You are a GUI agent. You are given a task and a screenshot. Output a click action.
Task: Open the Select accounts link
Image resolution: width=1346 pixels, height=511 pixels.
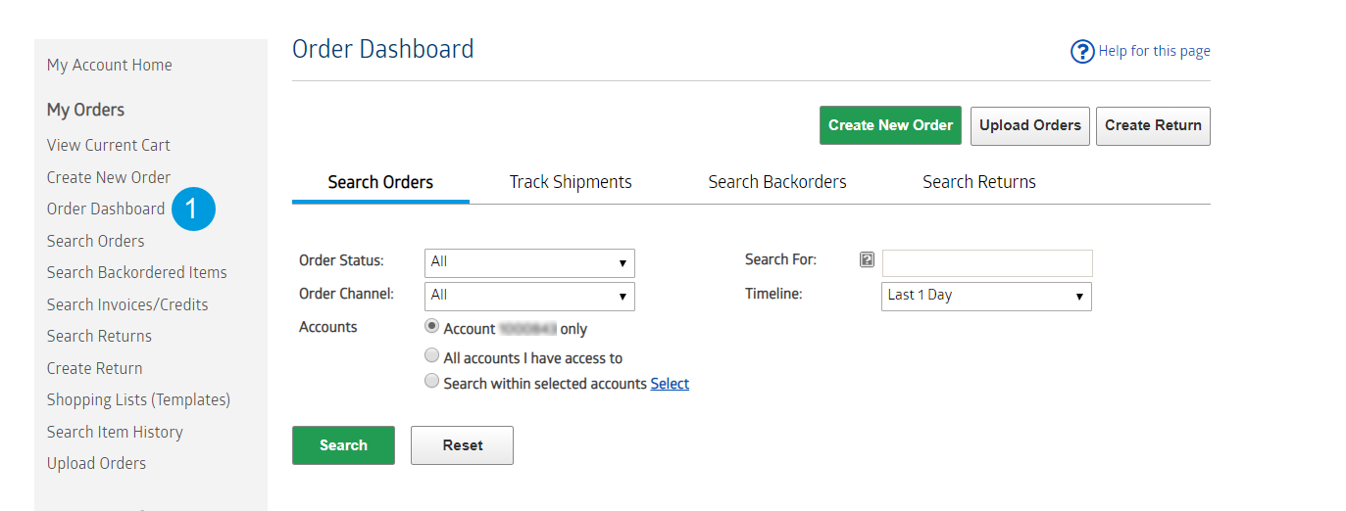tap(670, 384)
